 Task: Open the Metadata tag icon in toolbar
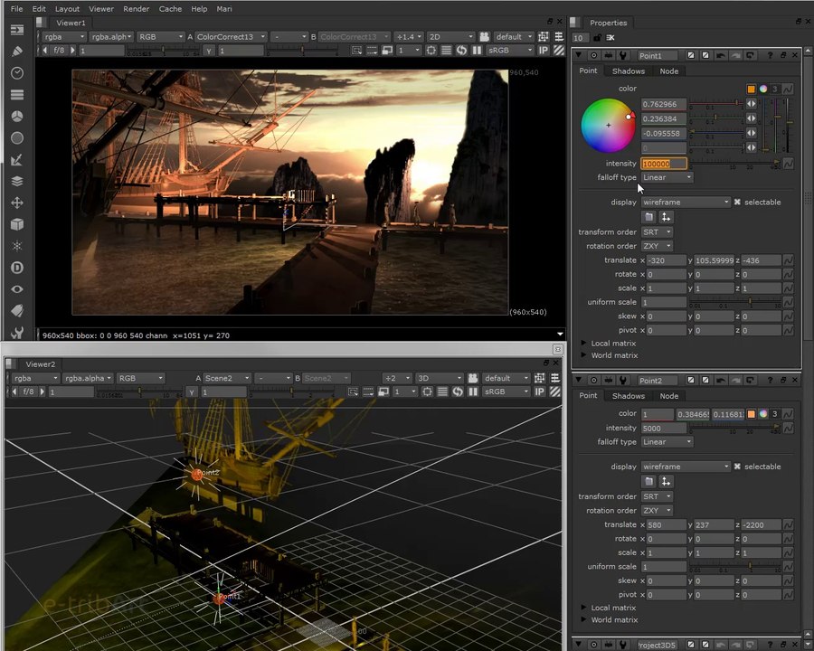pos(17,310)
